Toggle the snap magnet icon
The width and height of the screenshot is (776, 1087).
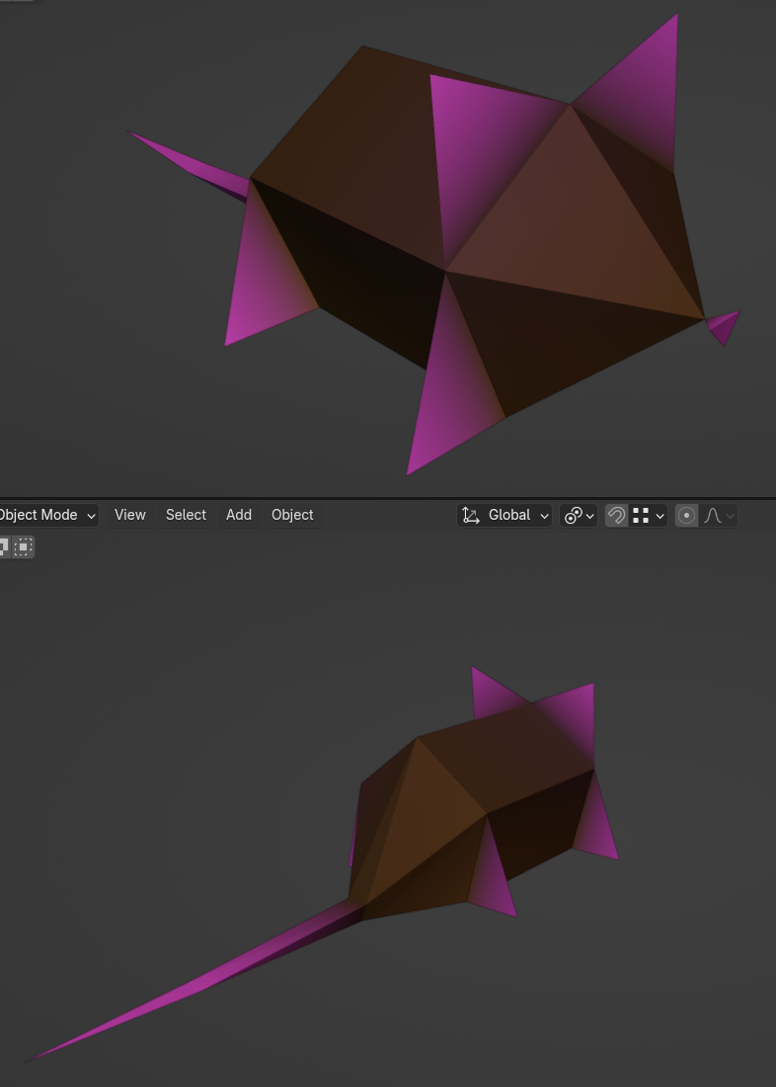616,515
